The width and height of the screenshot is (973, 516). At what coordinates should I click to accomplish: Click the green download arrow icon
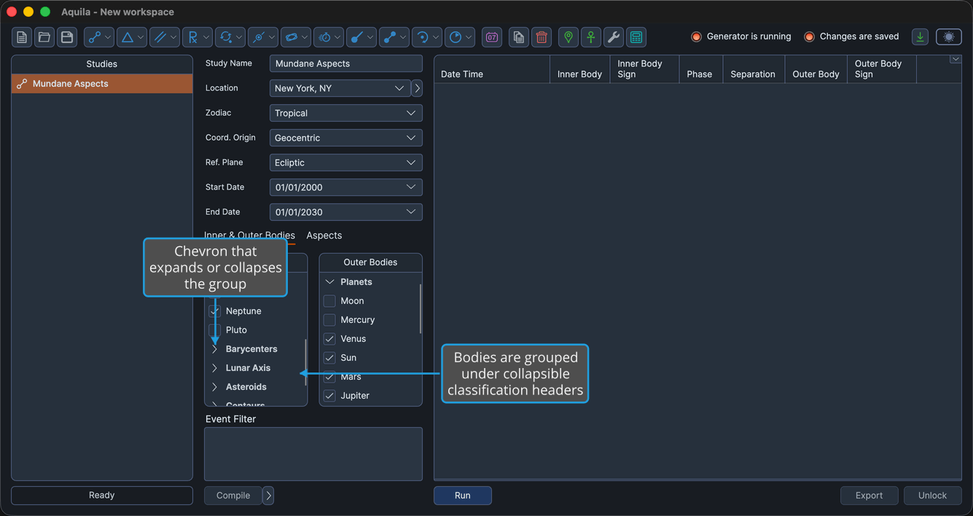(921, 37)
